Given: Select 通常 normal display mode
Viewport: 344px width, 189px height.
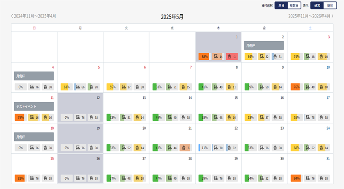Looking at the screenshot, I should (317, 5).
